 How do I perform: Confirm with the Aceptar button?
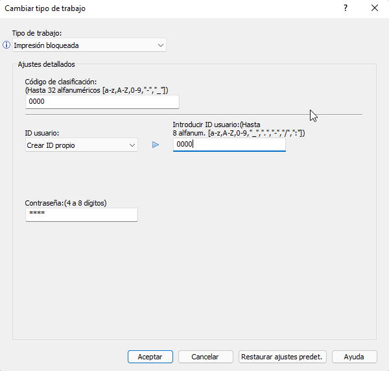pyautogui.click(x=150, y=357)
